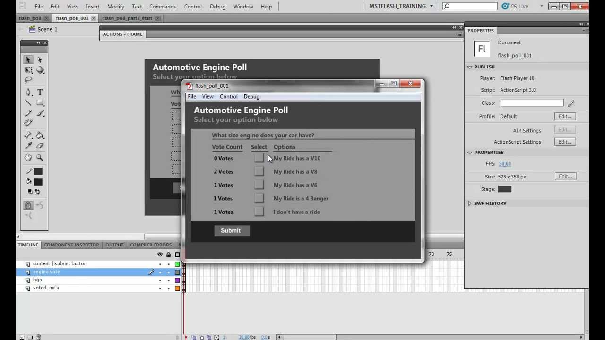The image size is (605, 340).
Task: Open the MSTFLASH_TRAINING workspace dropdown
Action: point(401,6)
